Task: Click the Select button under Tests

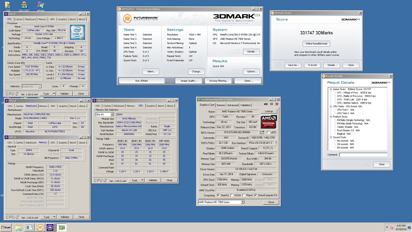Action: point(151,71)
